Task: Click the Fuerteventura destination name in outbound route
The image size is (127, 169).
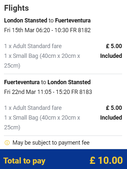Action: click(73, 20)
